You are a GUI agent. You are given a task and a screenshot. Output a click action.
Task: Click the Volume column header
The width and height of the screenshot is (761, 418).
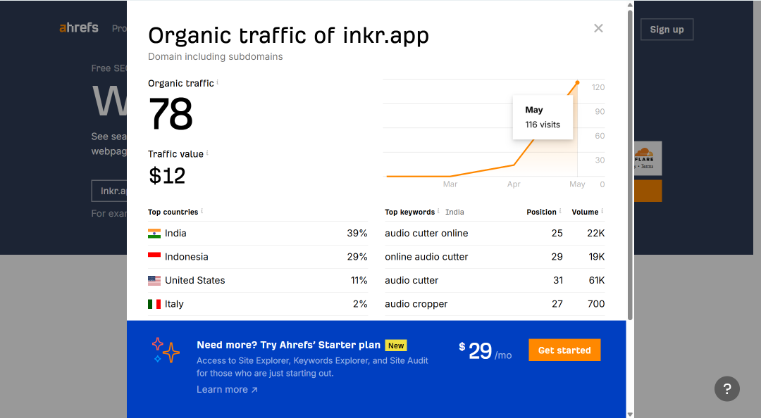pyautogui.click(x=585, y=212)
